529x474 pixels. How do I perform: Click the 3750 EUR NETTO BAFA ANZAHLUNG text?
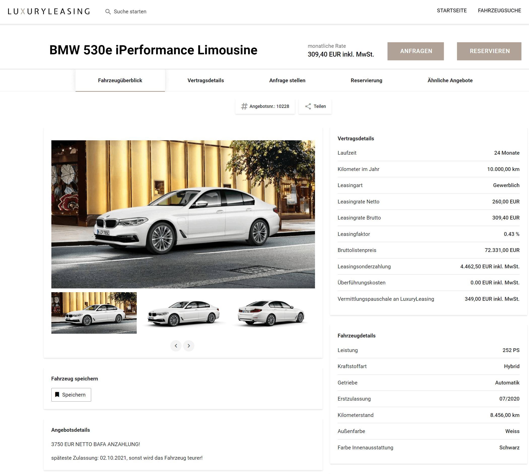click(95, 444)
